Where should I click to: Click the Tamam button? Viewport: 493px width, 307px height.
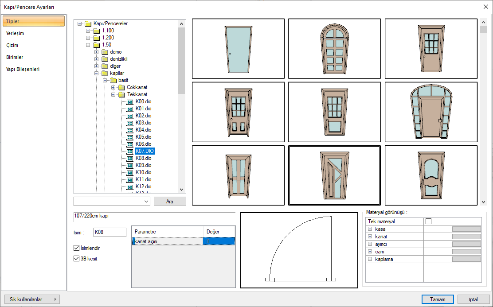click(x=438, y=299)
